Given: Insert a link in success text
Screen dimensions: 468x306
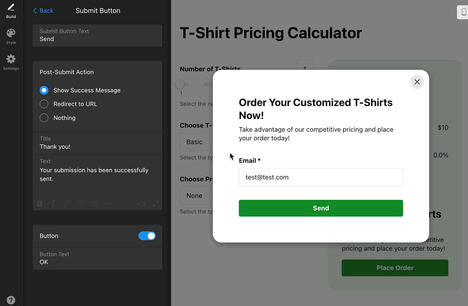Looking at the screenshot, I should [67, 204].
